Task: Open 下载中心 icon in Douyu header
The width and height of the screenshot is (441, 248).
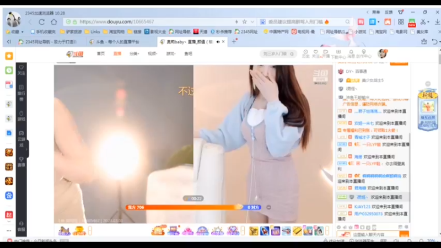Action: (338, 54)
